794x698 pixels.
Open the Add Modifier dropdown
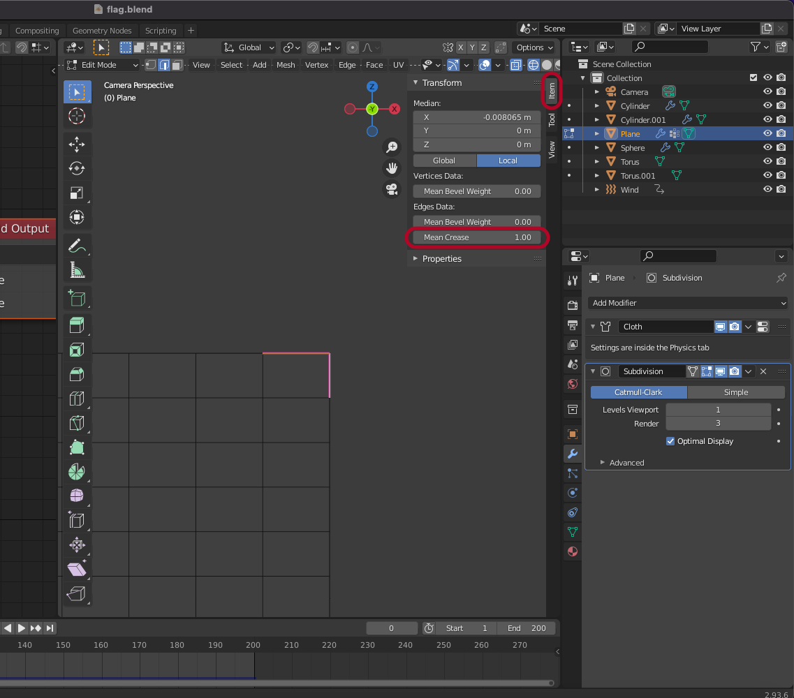pyautogui.click(x=689, y=303)
